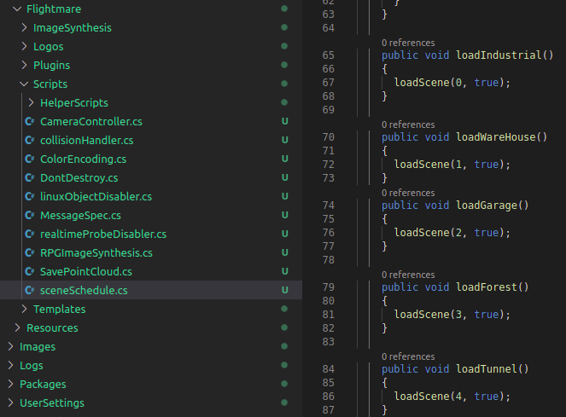Open the DontDestroy.cs file
Image resolution: width=566 pixels, height=417 pixels.
coord(79,178)
